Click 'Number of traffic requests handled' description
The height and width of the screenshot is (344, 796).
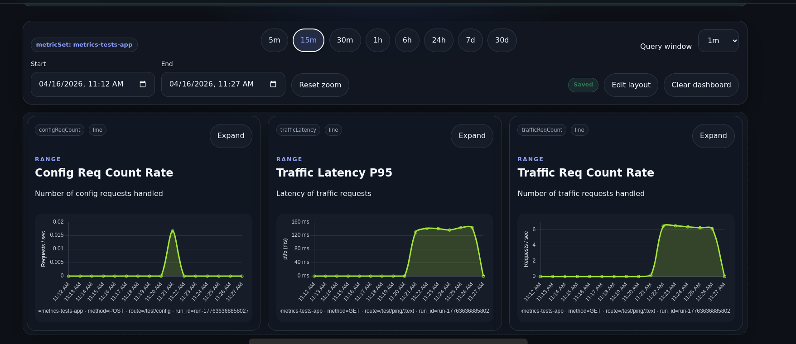(x=581, y=194)
